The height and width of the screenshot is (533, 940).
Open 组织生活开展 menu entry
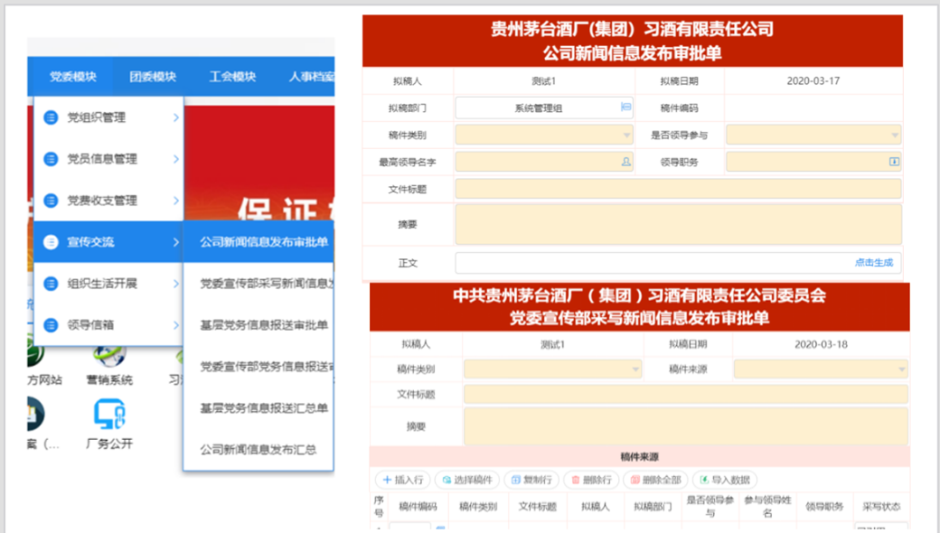(108, 284)
